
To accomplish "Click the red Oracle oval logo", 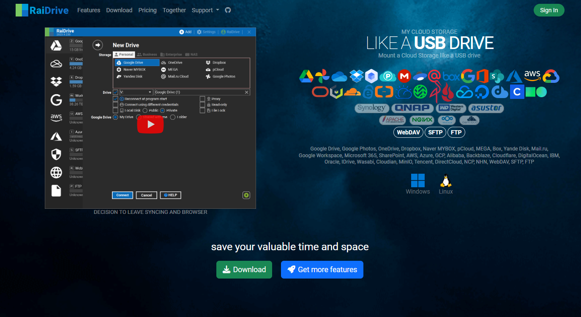I will (320, 92).
